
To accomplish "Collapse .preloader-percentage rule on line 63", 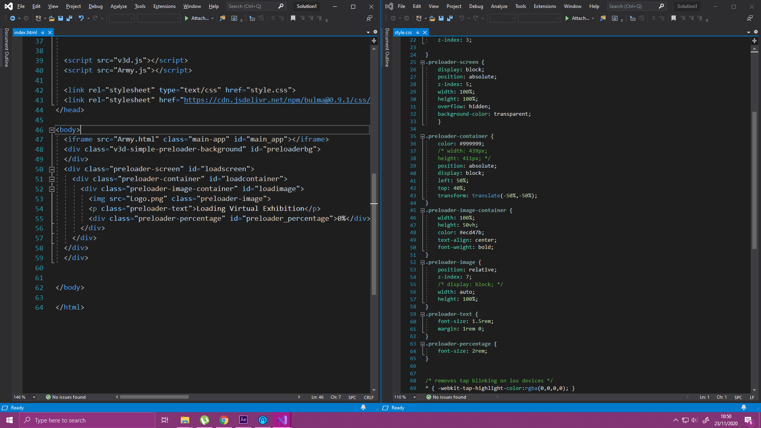I will coord(423,344).
